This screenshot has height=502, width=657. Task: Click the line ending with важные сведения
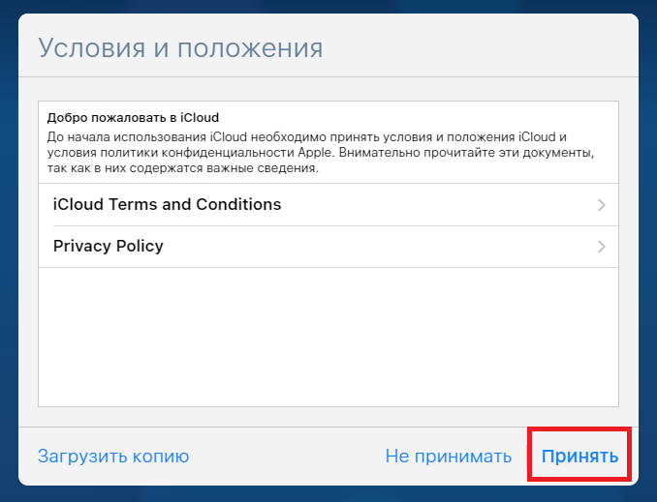tap(183, 168)
